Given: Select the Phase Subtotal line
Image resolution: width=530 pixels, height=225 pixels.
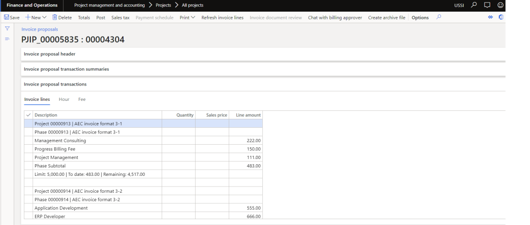Looking at the screenshot, I should 143,166.
